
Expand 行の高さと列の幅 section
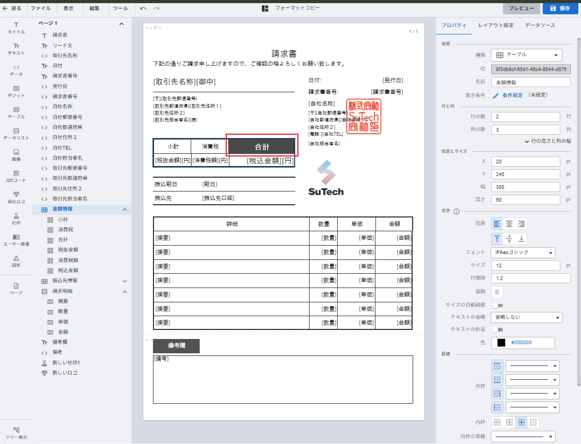547,141
